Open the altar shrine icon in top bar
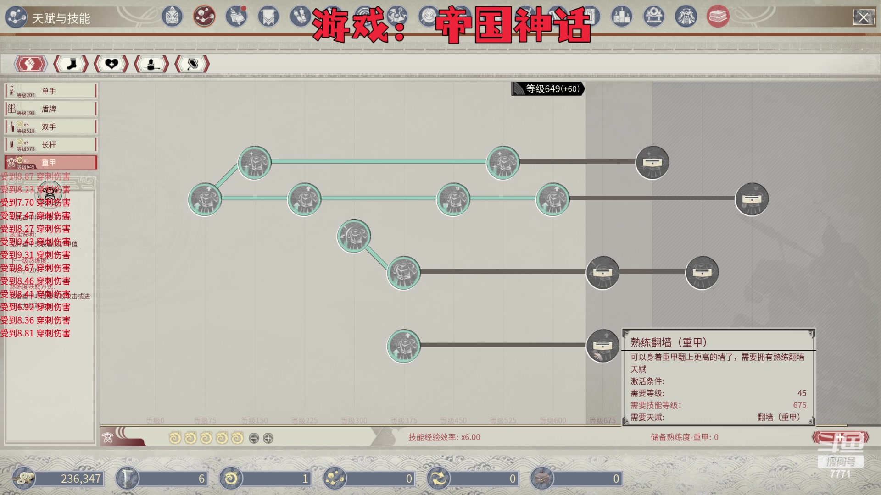 tap(654, 17)
